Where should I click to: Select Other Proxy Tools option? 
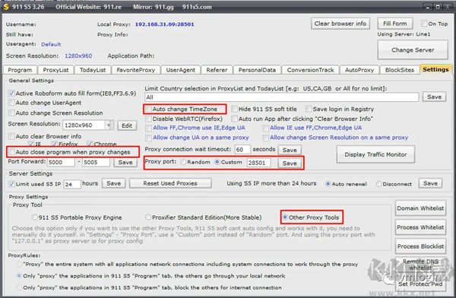(x=285, y=217)
